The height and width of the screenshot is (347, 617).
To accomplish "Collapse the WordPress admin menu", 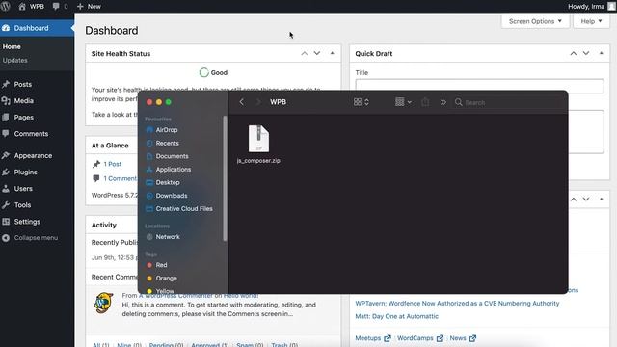I will (x=30, y=238).
